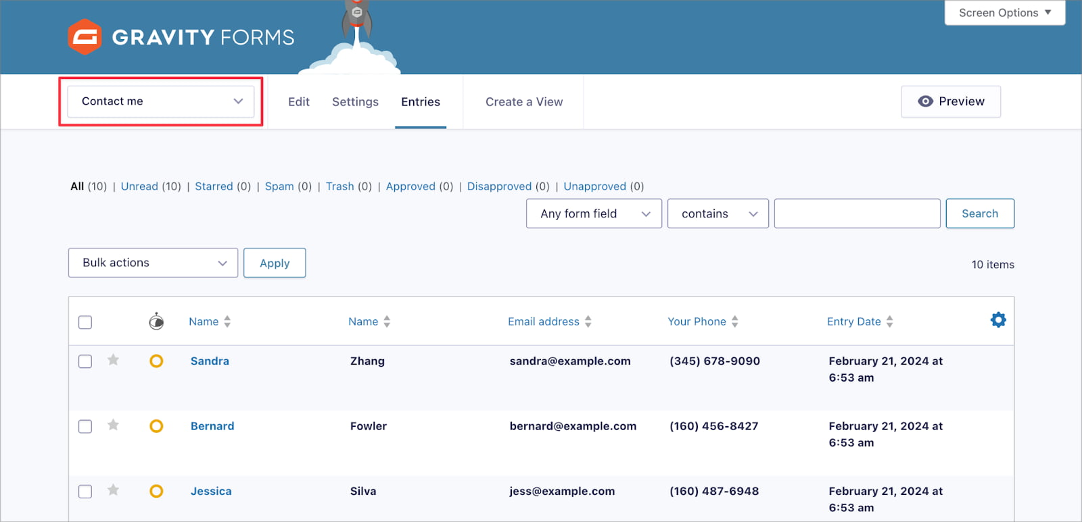Apply the selected bulk action
The width and height of the screenshot is (1082, 522).
[x=275, y=263]
